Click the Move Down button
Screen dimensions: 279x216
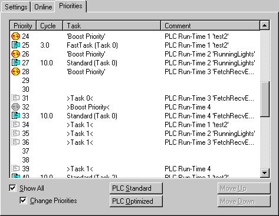point(244,201)
